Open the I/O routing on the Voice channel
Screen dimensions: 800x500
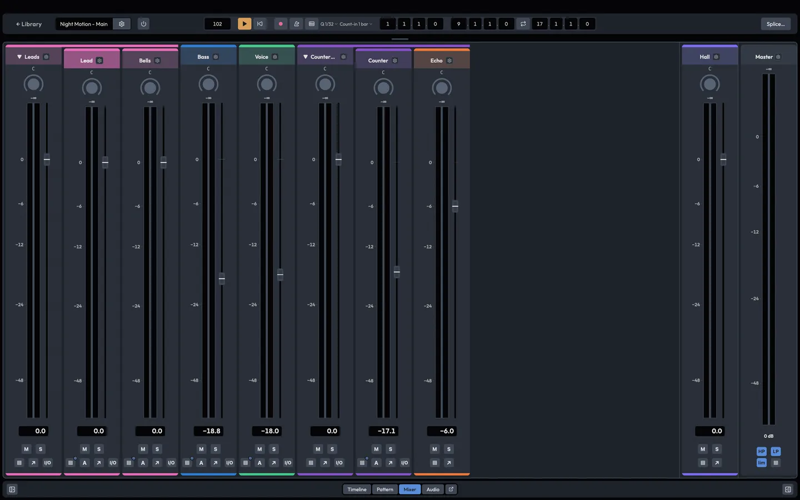pos(288,463)
